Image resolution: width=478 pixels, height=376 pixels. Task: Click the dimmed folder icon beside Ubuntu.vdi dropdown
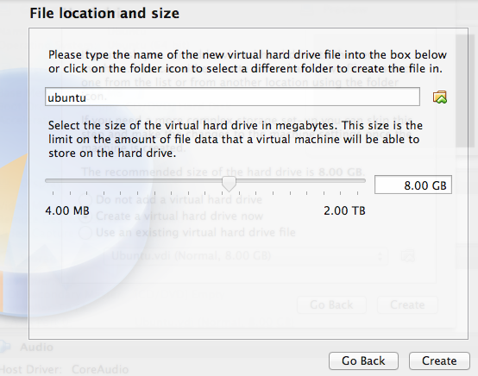click(x=407, y=255)
